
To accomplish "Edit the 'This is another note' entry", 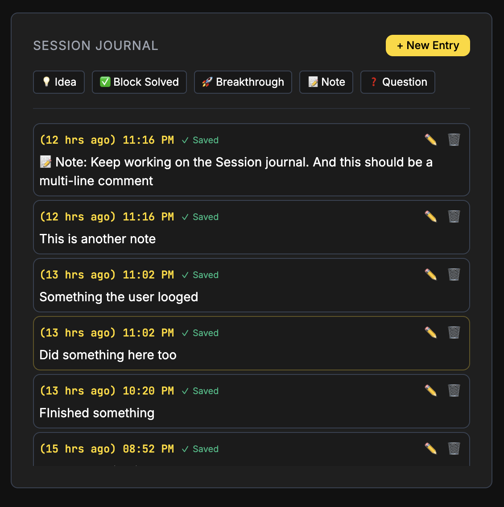I will coord(430,216).
